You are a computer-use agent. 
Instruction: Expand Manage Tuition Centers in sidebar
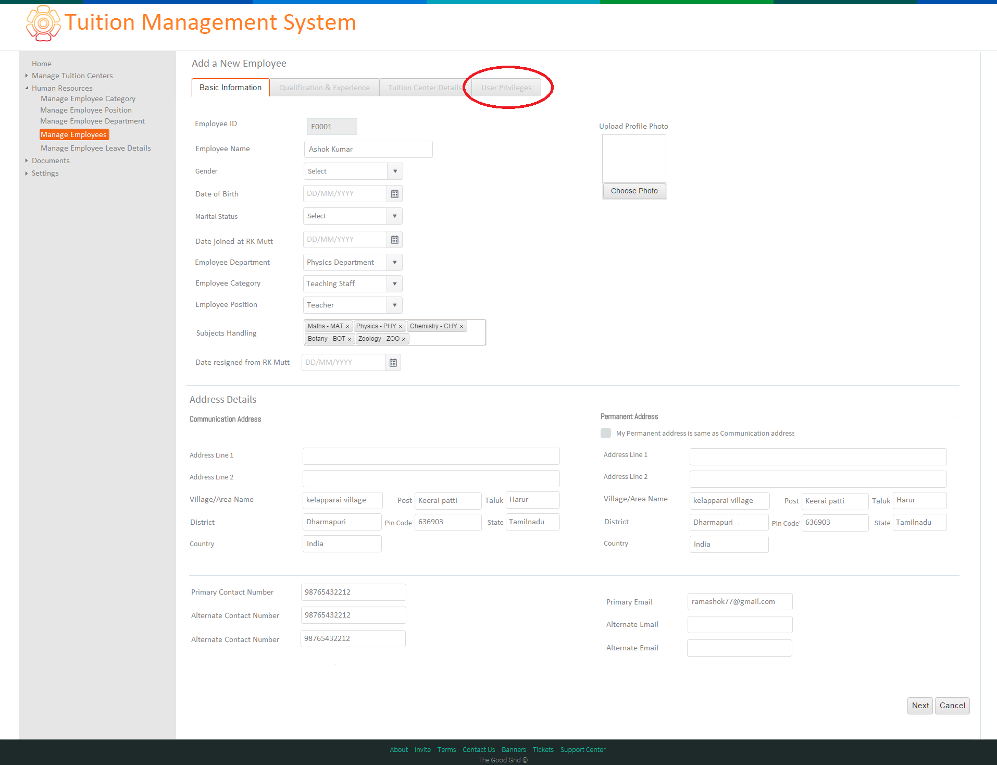tap(27, 76)
